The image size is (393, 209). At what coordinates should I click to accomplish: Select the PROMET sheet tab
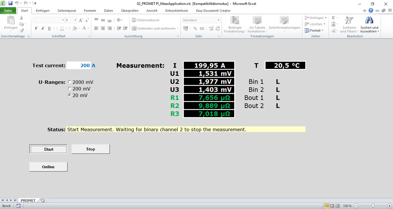(x=28, y=201)
